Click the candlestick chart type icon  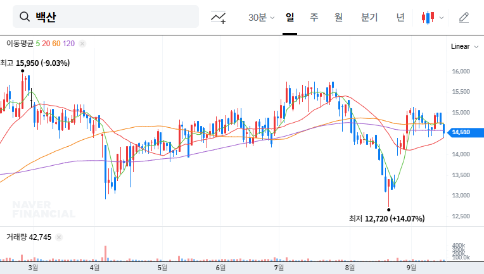429,17
